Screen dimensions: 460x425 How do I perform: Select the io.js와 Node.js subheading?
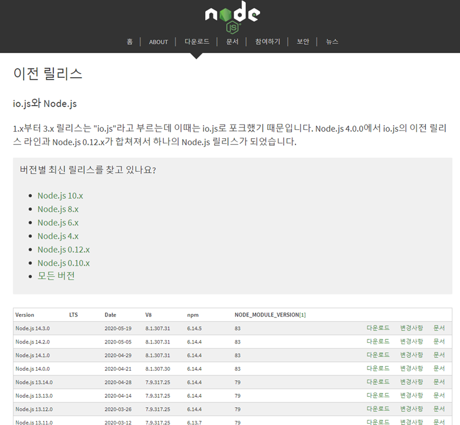45,103
